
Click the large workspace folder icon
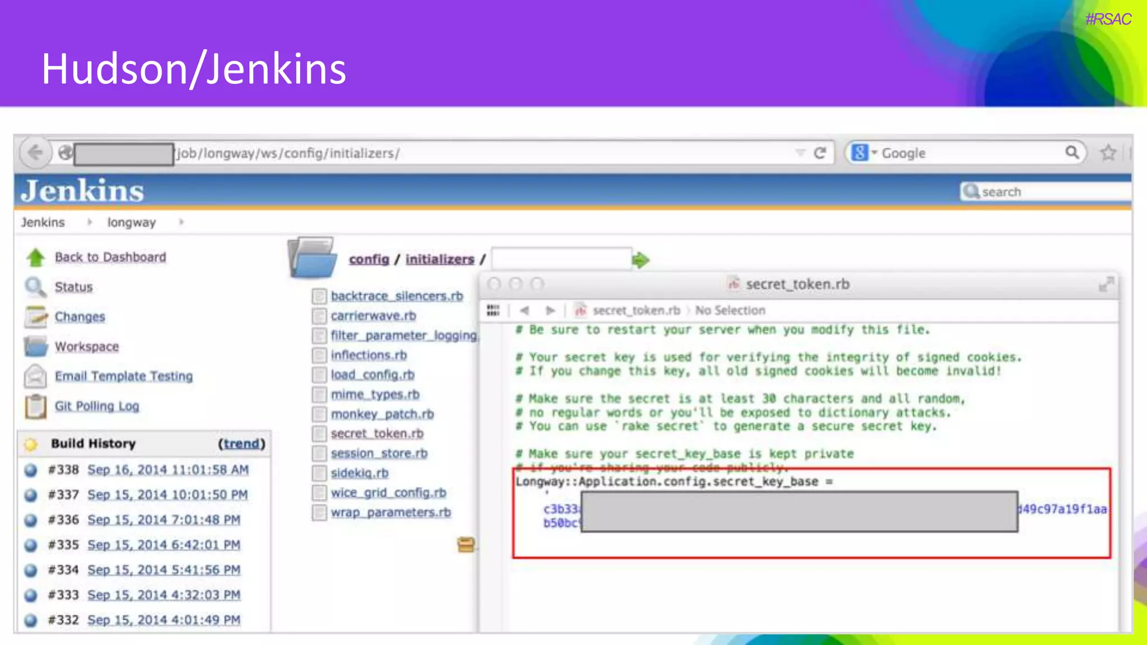pos(313,258)
